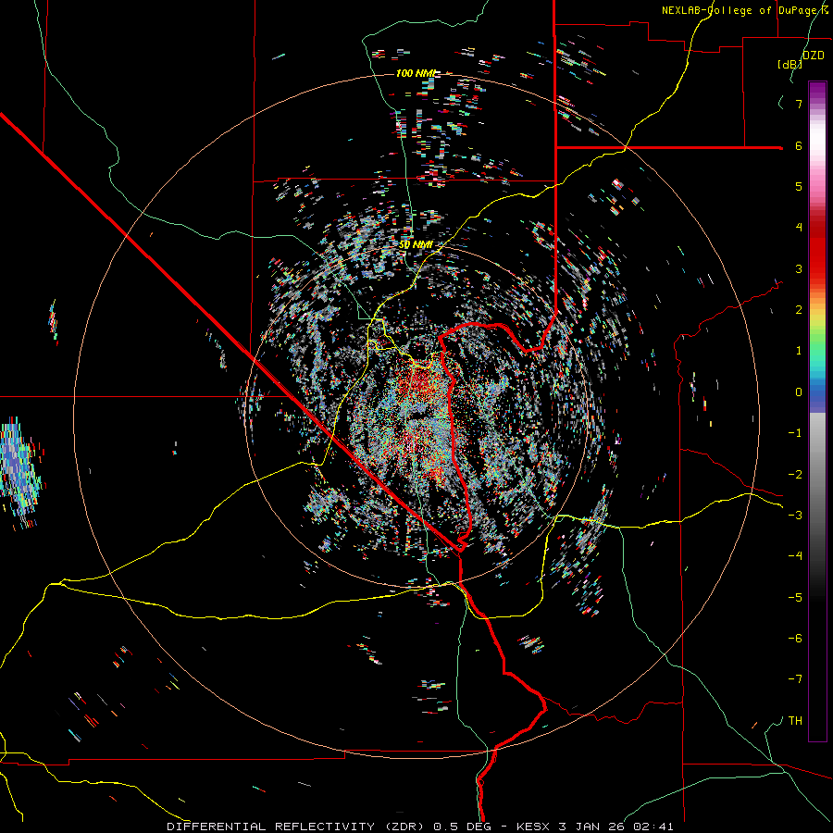This screenshot has width=833, height=833.
Task: Click the "DZD" product label
Action: tap(814, 56)
